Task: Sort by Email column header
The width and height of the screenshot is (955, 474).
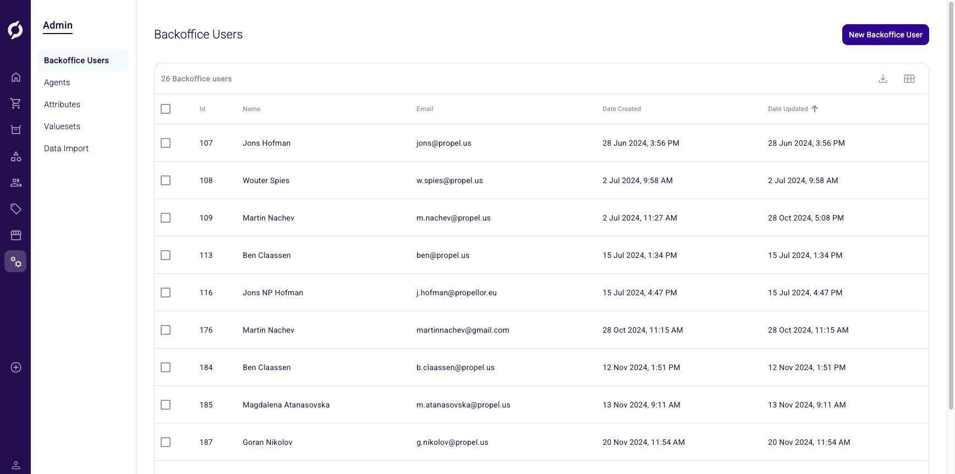Action: pyautogui.click(x=425, y=109)
